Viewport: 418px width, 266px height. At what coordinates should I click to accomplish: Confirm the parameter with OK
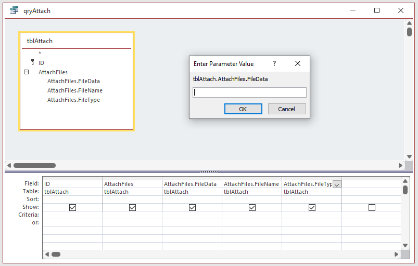coord(243,109)
